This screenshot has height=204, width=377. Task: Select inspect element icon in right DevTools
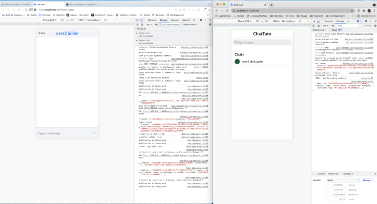[x=314, y=21]
